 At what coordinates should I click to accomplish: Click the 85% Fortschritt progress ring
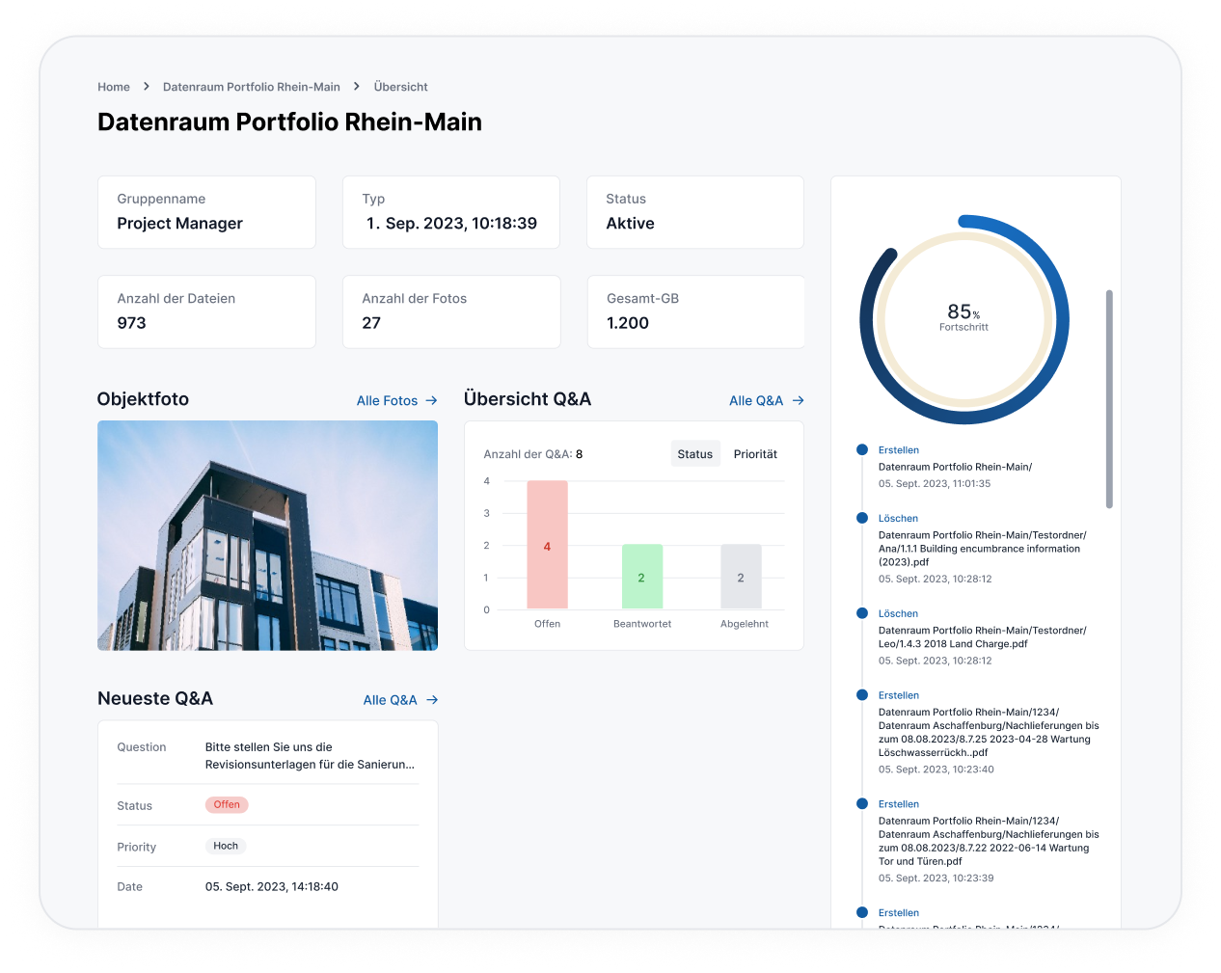pos(964,319)
